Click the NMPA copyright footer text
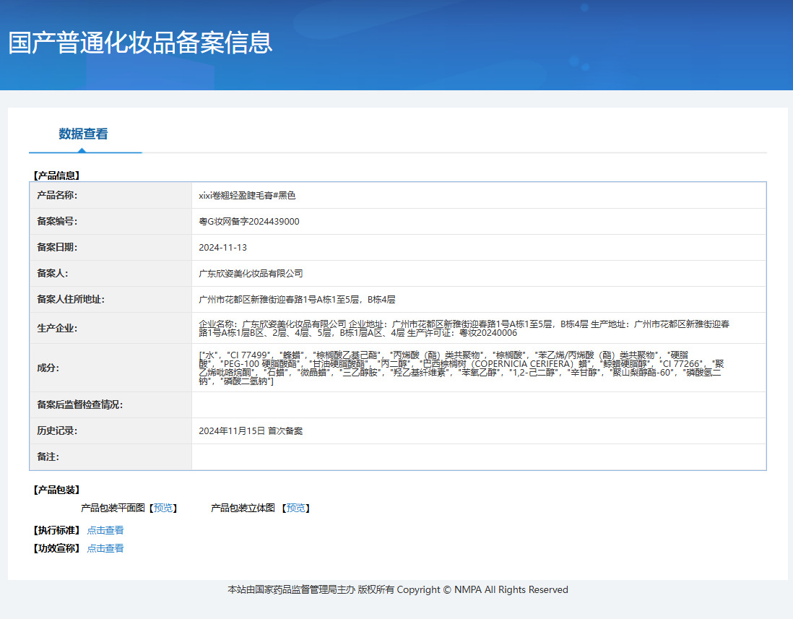793x619 pixels. click(x=398, y=589)
